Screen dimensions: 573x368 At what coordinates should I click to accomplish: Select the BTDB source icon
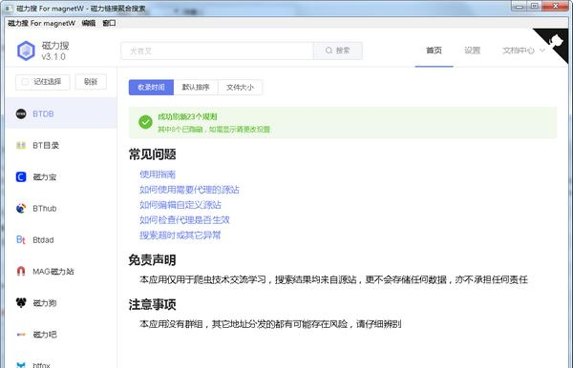coord(21,113)
